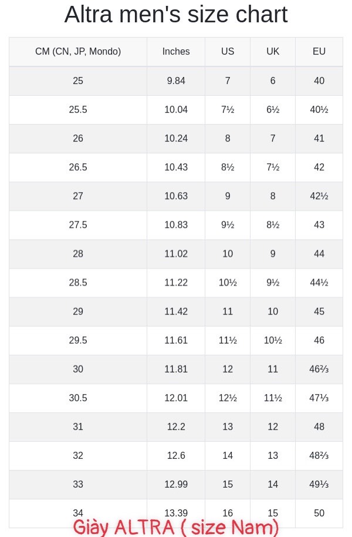Click UK size 10½ cell
This screenshot has width=352, height=537.
273,340
